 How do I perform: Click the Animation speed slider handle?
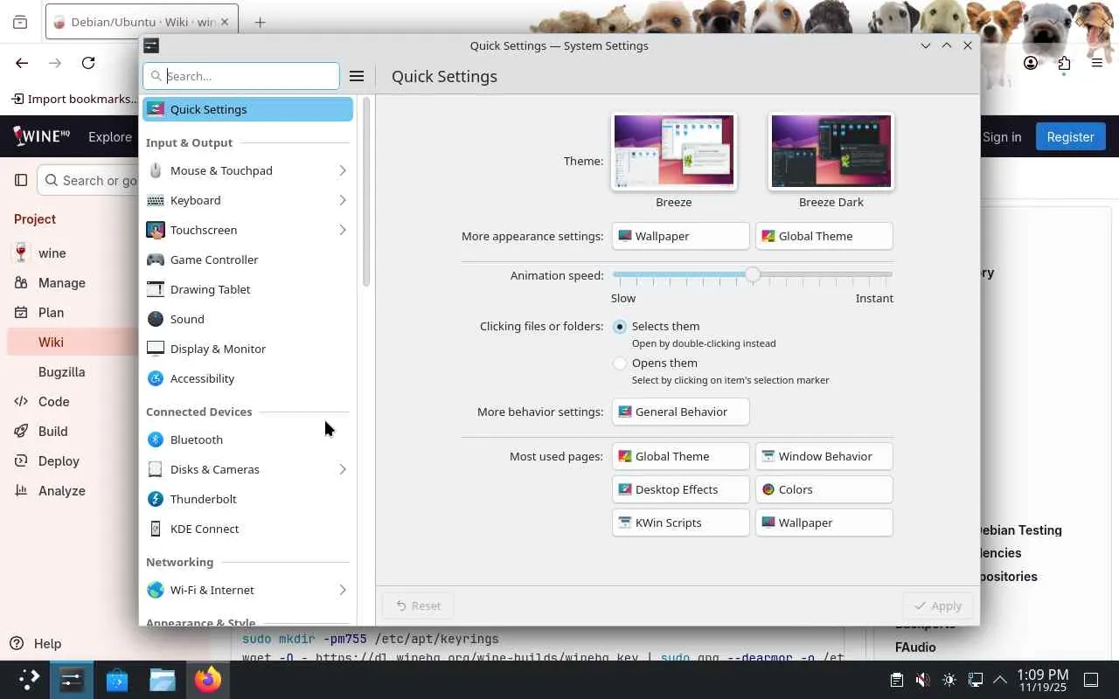tap(753, 275)
